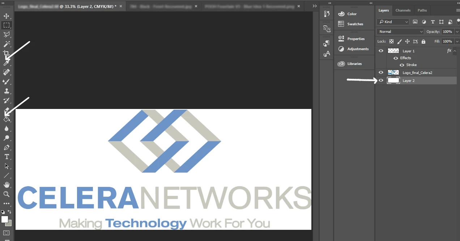This screenshot has height=241, width=460.
Task: Show hidden document tabs overflow arrows
Action: pyautogui.click(x=315, y=6)
